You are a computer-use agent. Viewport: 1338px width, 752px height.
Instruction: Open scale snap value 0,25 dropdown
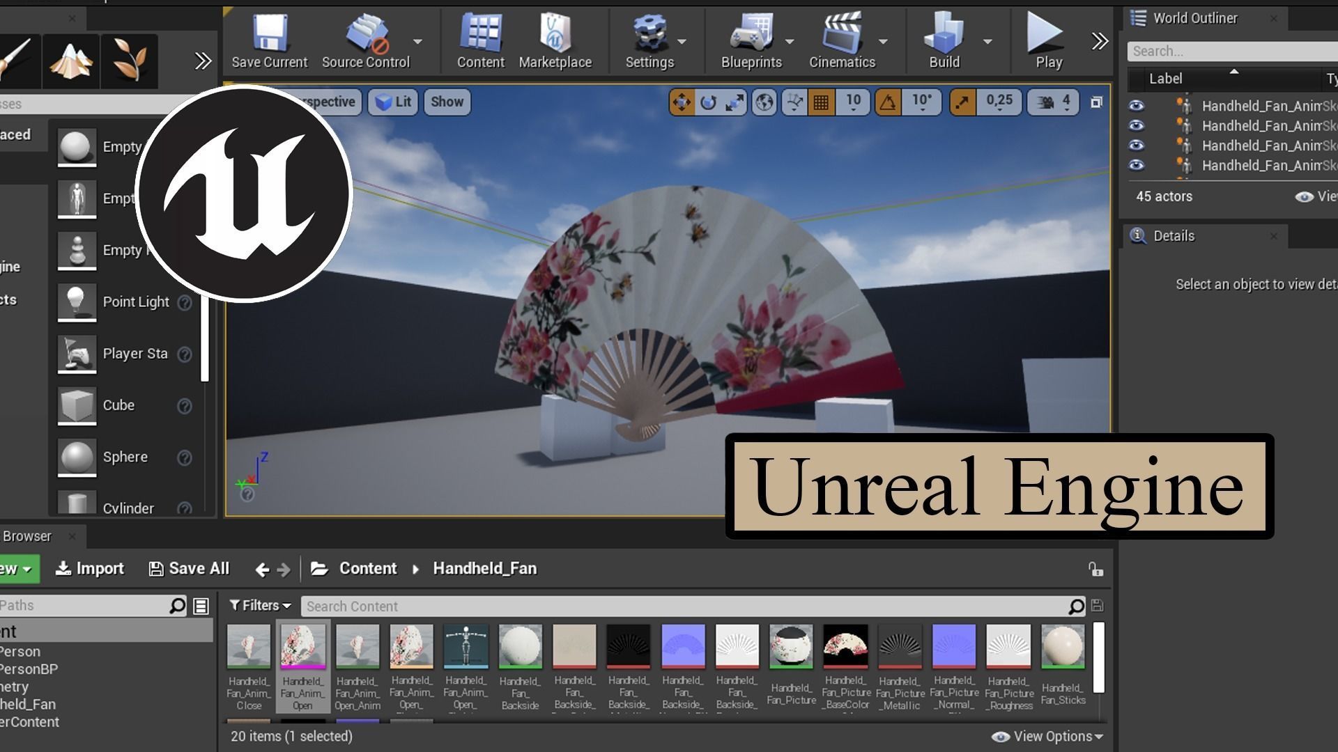pos(999,102)
